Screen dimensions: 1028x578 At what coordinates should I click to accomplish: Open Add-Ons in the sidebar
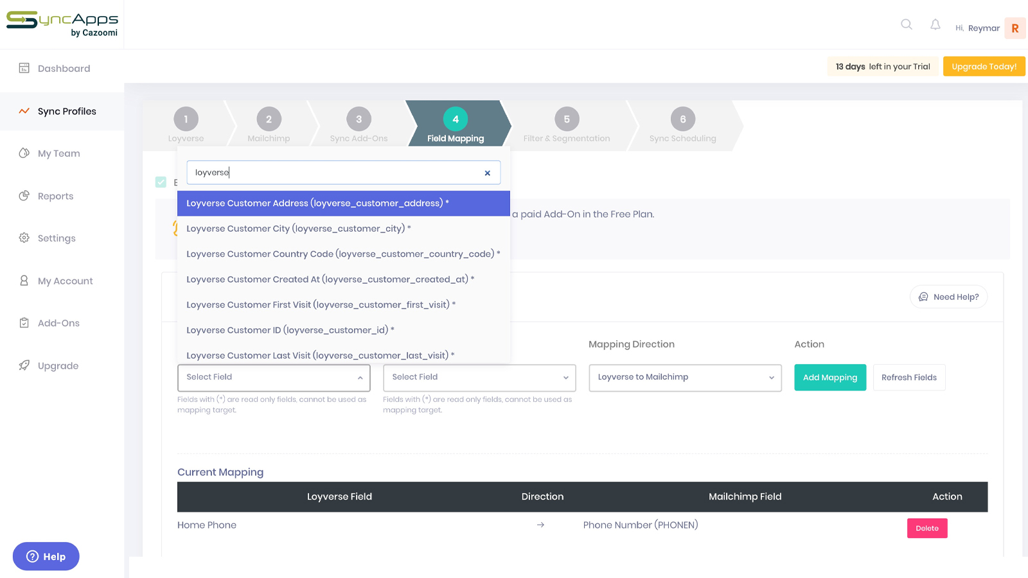[x=58, y=323]
